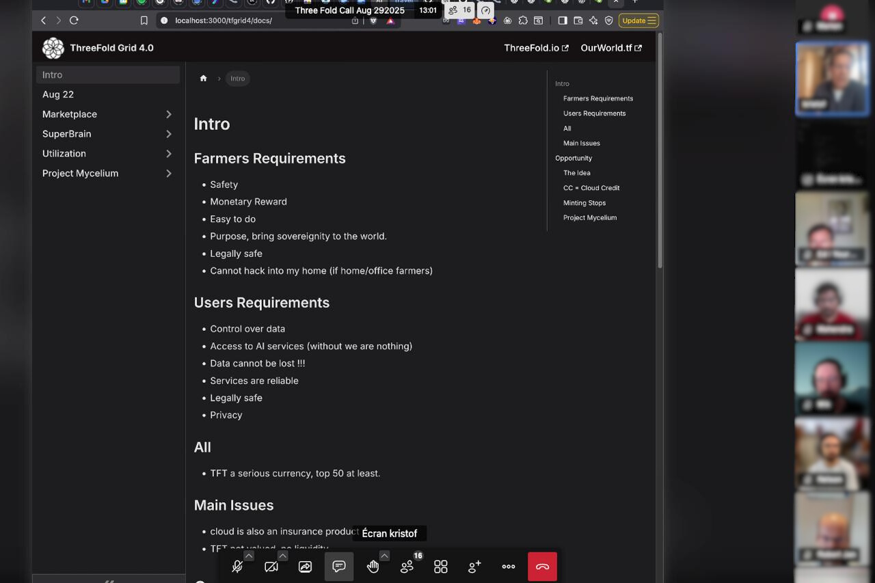
Task: Jump to Project Mycelium in contents
Action: pos(590,218)
